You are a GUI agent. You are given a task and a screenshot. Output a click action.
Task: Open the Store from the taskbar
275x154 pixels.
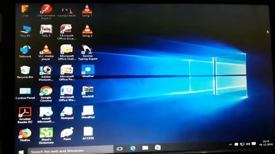[x=158, y=148]
